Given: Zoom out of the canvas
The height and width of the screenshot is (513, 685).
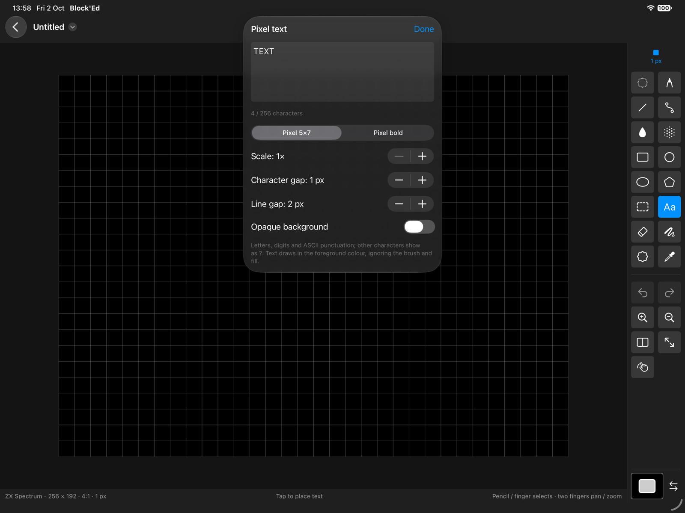Looking at the screenshot, I should click(669, 317).
